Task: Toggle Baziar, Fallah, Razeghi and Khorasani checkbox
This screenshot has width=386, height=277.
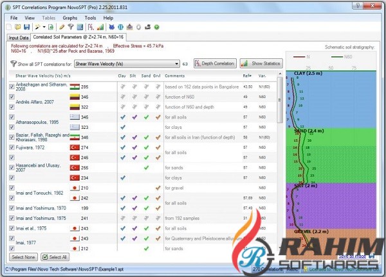Action: click(12, 137)
